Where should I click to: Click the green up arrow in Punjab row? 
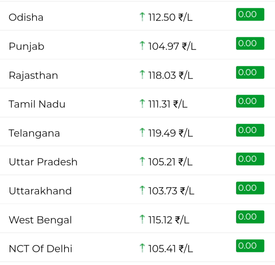[x=142, y=46]
